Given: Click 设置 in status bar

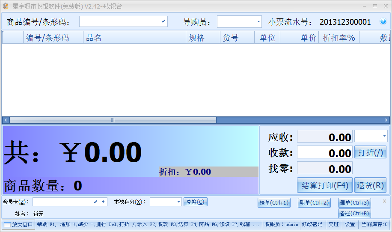Looking at the screenshot, I should pyautogui.click(x=350, y=224).
